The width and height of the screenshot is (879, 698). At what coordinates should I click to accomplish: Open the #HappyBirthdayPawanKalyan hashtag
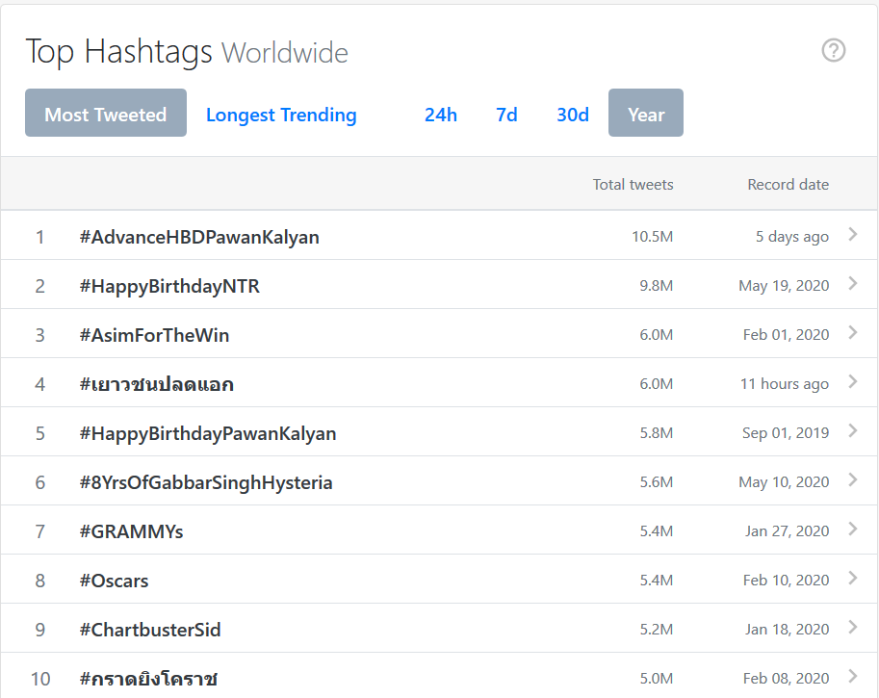[207, 433]
